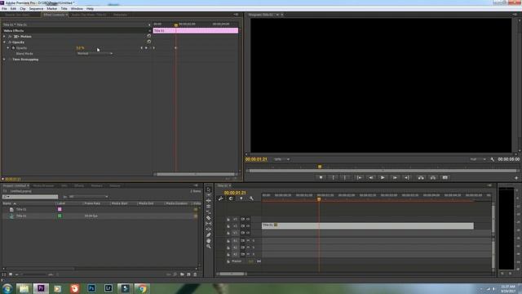
Task: Mute audio track A1
Action: pyautogui.click(x=248, y=240)
